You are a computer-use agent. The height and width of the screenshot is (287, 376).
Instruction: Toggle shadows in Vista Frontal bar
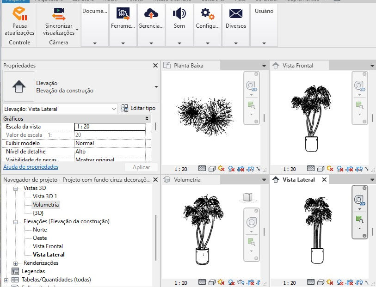pos(340,169)
